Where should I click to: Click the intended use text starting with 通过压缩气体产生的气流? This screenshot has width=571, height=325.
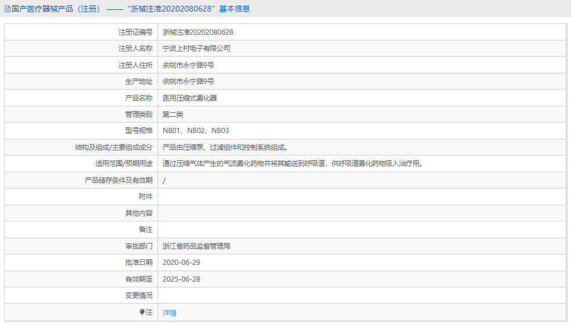click(293, 164)
